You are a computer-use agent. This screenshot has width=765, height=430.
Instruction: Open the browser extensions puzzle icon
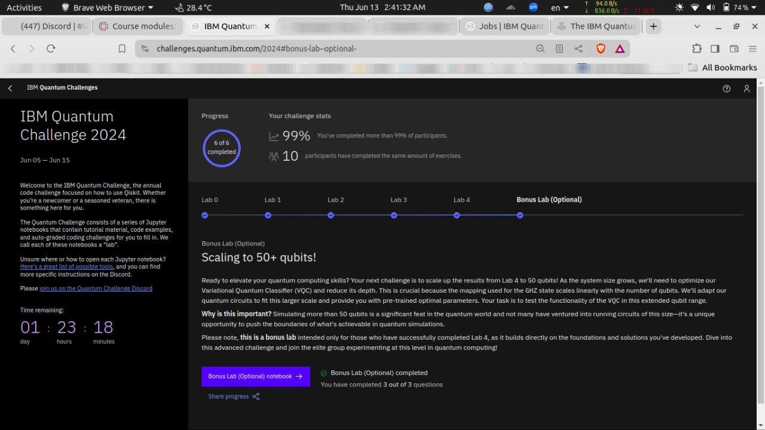point(697,49)
